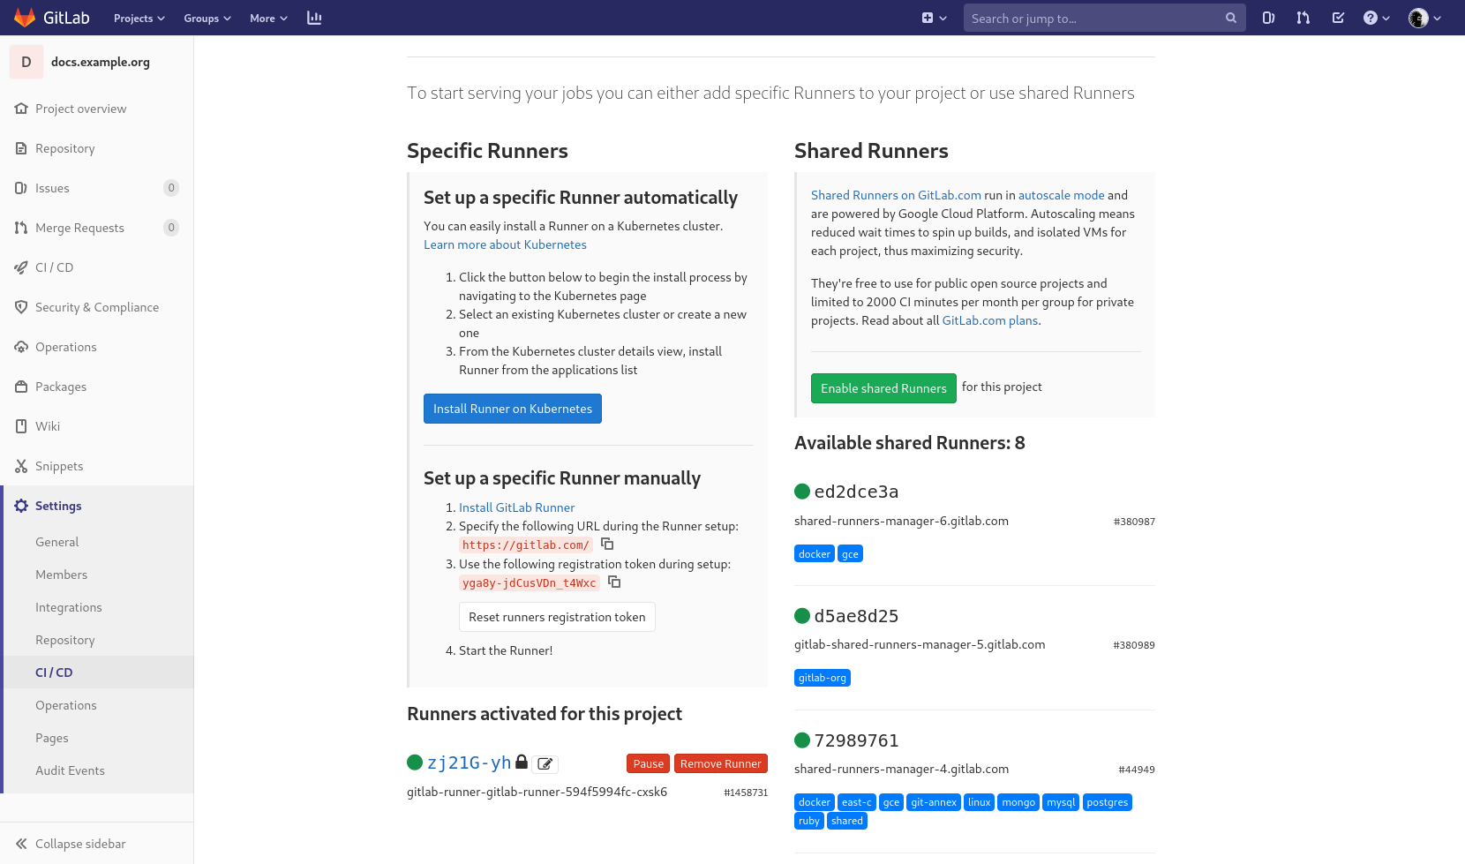The height and width of the screenshot is (864, 1465).
Task: Open the new item plus dropdown
Action: [934, 18]
